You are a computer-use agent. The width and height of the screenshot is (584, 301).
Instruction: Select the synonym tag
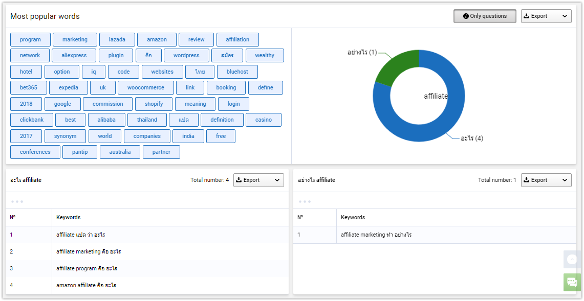coord(65,136)
